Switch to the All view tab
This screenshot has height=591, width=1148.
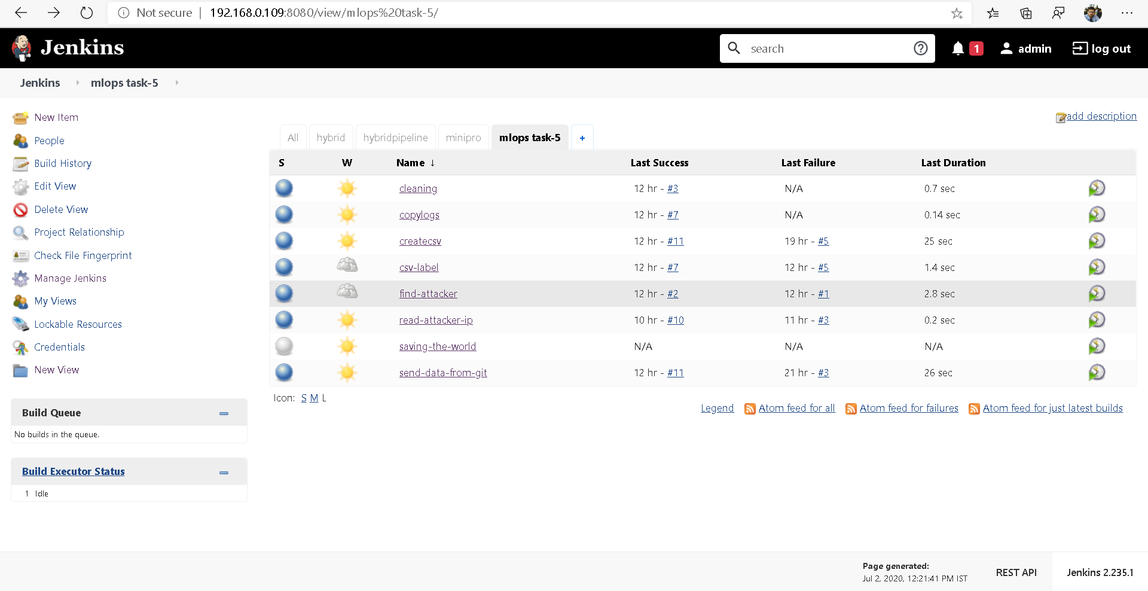coord(293,138)
